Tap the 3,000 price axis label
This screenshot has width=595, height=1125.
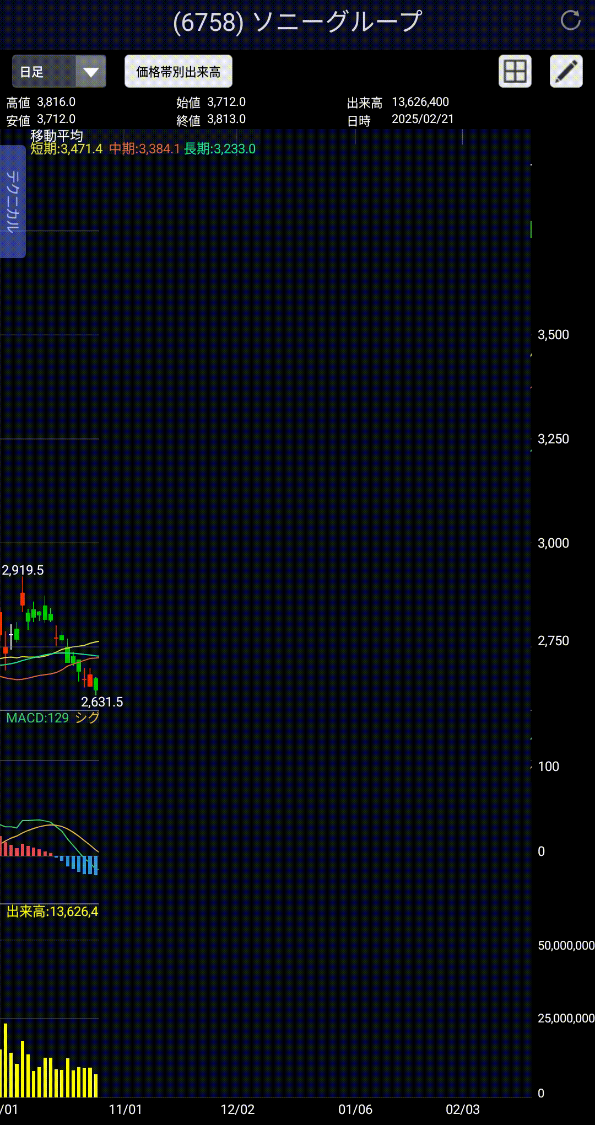(553, 543)
